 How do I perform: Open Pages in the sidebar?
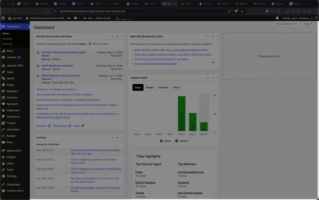coord(10,85)
